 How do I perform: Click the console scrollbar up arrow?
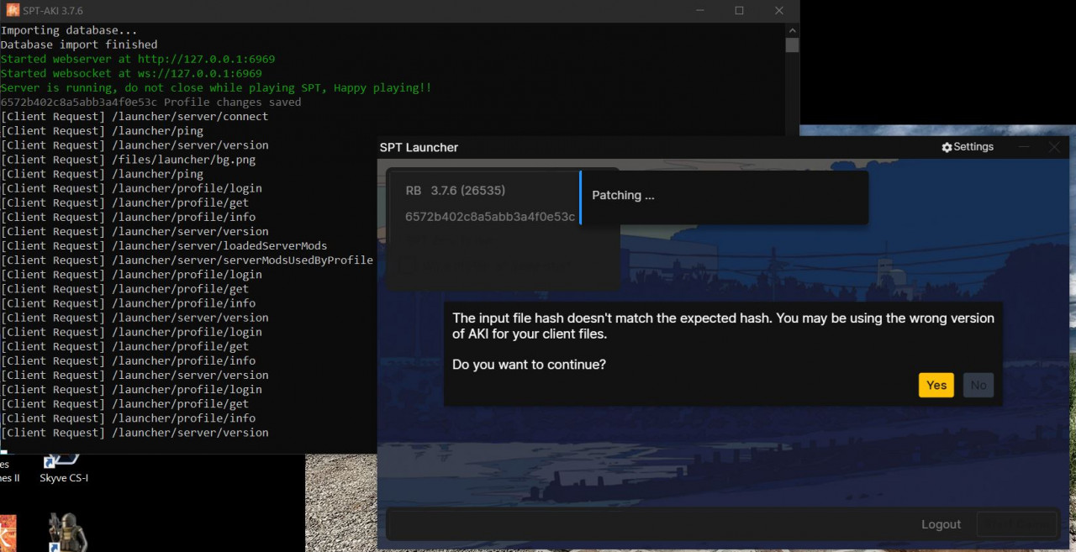click(x=792, y=30)
